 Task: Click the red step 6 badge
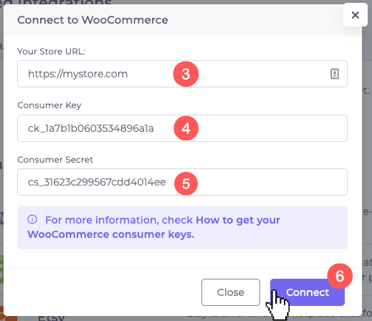point(340,276)
